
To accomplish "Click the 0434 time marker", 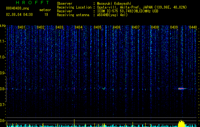I will click(79, 27).
